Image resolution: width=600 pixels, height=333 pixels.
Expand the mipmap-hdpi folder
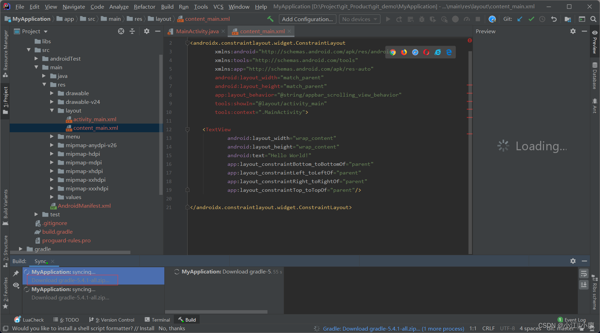point(52,154)
